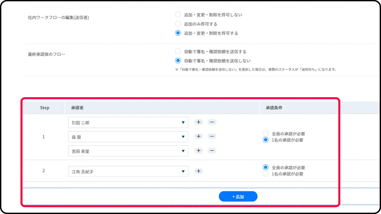Screen dimensions: 381x214
Task: Remove 吉田 美里 using the minus icon
Action: [x=212, y=151]
